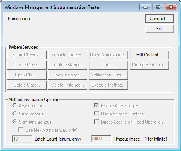Click the Create Class... button
The image size is (181, 151).
coord(27,65)
